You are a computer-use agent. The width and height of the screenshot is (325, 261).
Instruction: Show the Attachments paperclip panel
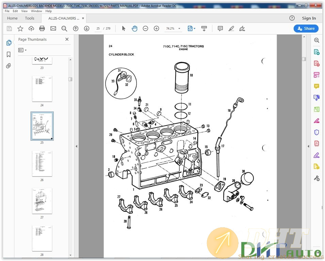pyautogui.click(x=9, y=66)
